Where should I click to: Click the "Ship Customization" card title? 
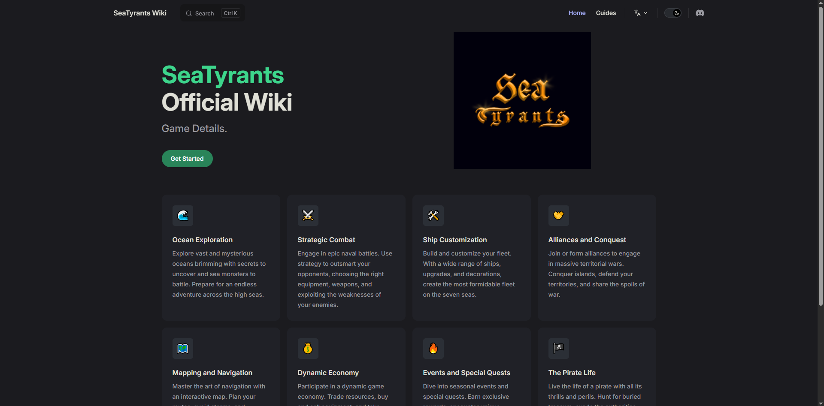click(x=455, y=240)
